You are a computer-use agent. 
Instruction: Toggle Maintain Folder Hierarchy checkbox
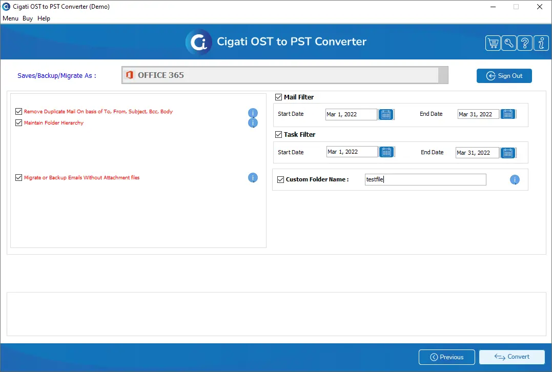coord(18,123)
